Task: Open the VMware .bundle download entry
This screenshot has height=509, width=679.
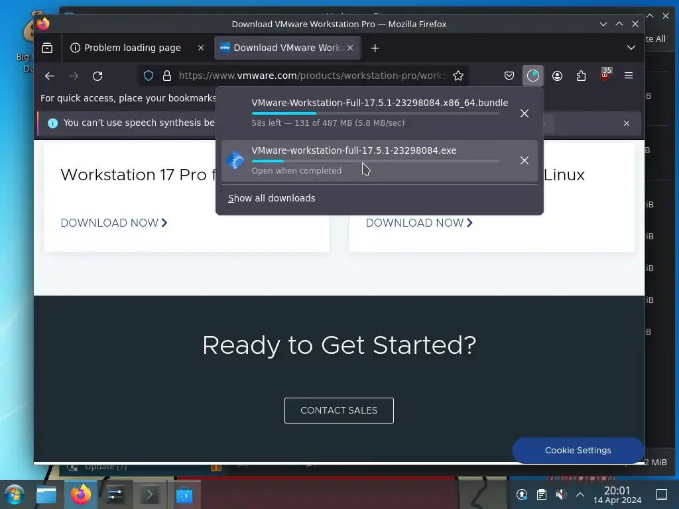Action: [x=380, y=113]
